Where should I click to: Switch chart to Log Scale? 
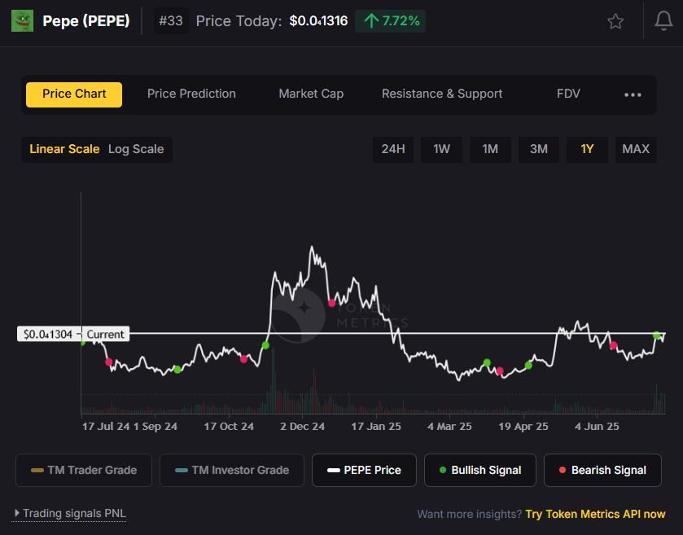(x=136, y=150)
